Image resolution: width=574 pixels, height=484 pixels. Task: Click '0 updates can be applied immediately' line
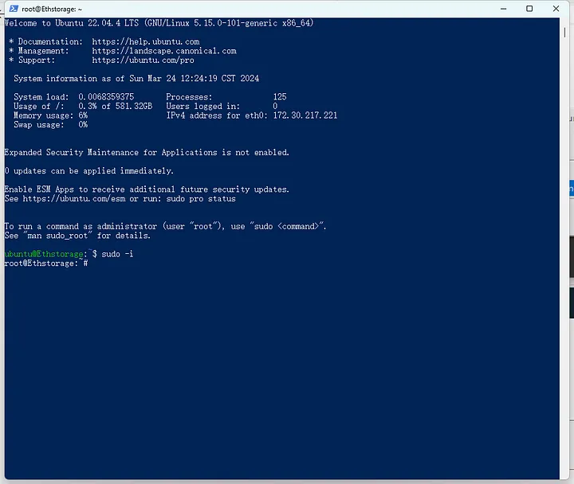(x=89, y=170)
